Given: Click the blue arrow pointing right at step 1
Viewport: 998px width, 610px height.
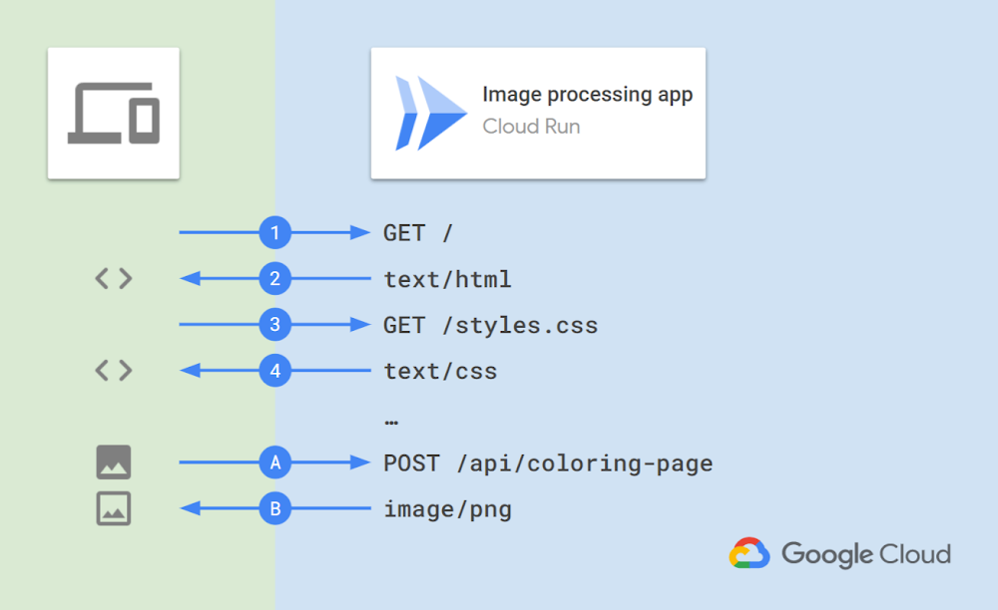Looking at the screenshot, I should (x=329, y=232).
